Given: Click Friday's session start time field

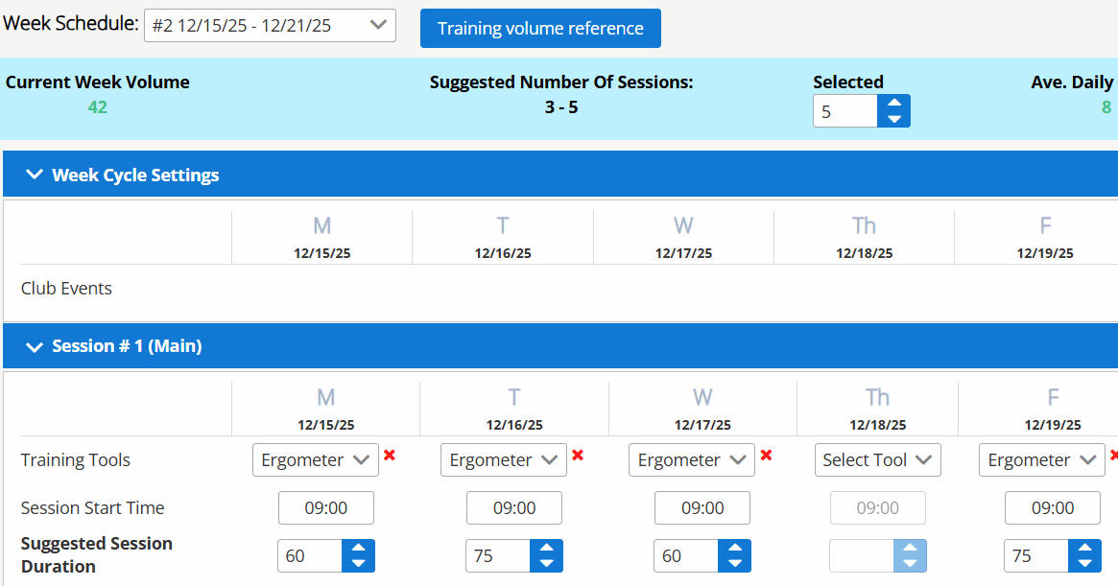Looking at the screenshot, I should click(1053, 508).
